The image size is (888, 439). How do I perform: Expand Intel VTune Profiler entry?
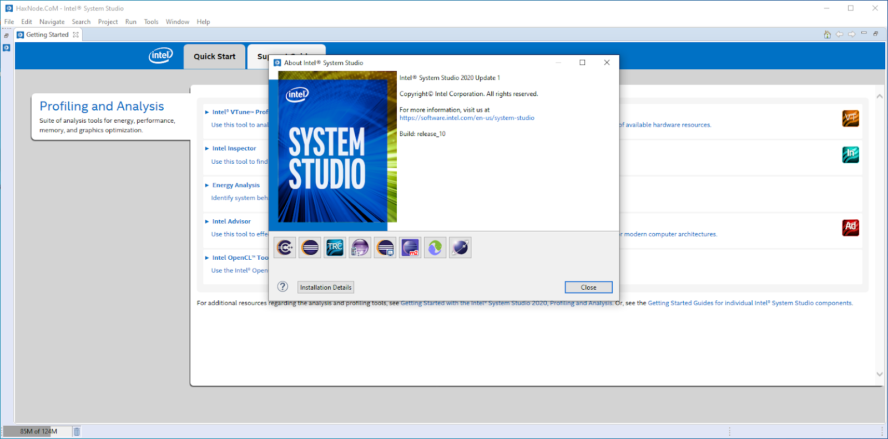(x=207, y=112)
